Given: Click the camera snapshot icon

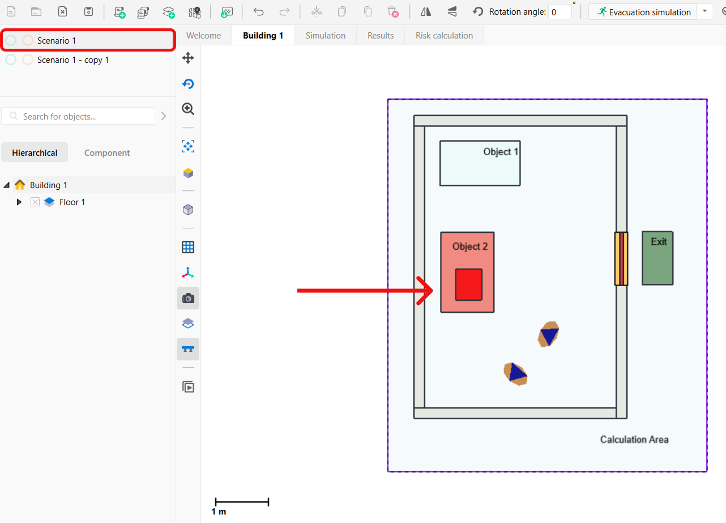Looking at the screenshot, I should coord(188,298).
